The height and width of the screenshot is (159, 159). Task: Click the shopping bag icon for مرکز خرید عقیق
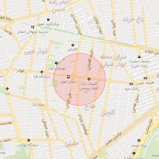click(x=48, y=19)
